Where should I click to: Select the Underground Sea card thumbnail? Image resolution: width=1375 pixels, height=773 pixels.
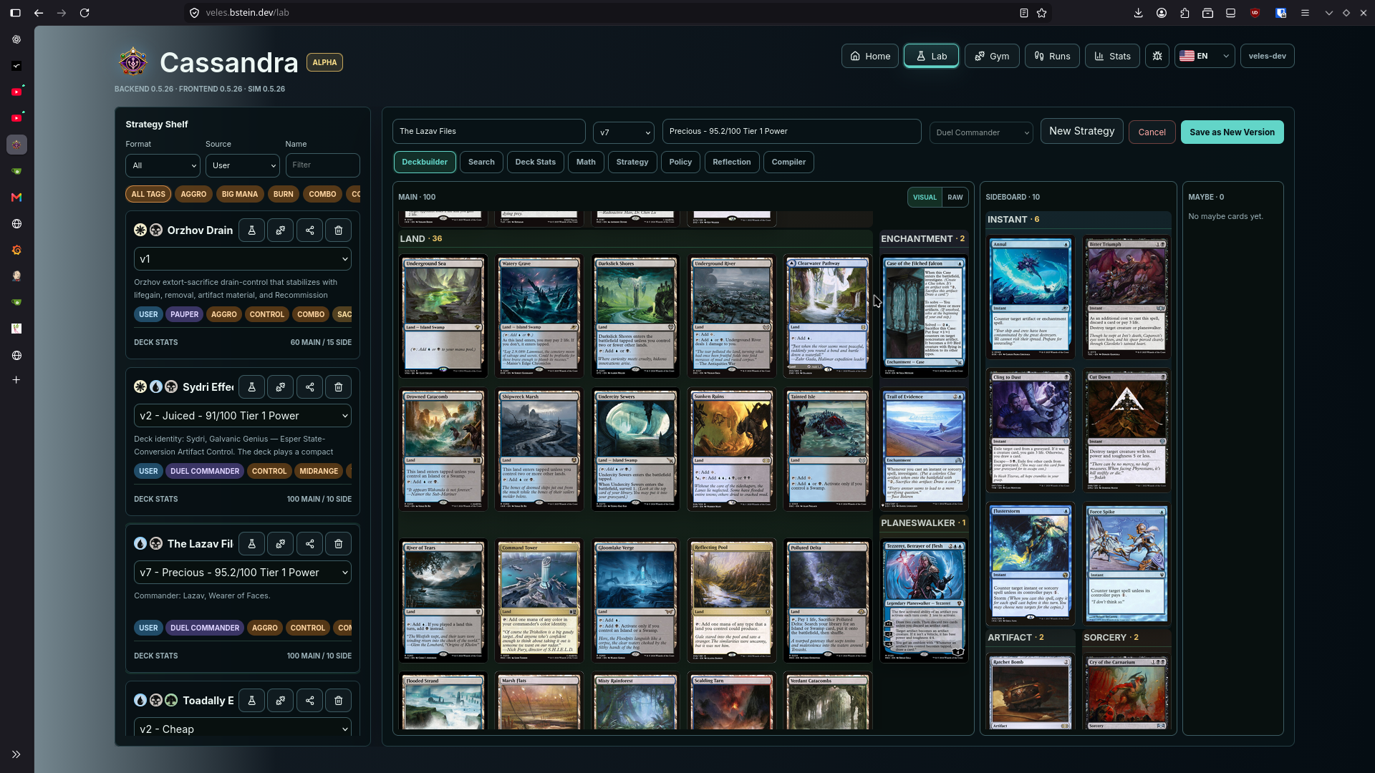(x=443, y=316)
